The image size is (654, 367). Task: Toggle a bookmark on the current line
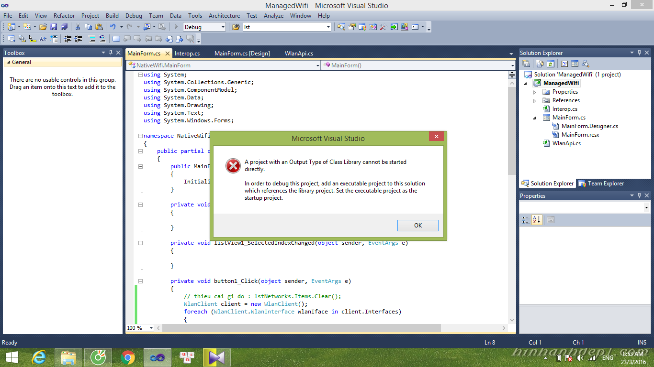click(116, 39)
